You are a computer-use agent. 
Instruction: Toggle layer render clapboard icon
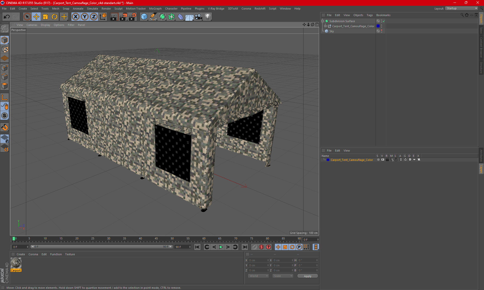tap(387, 160)
